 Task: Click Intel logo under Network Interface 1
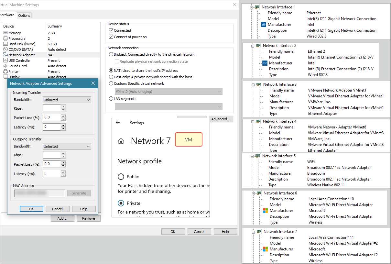point(264,25)
